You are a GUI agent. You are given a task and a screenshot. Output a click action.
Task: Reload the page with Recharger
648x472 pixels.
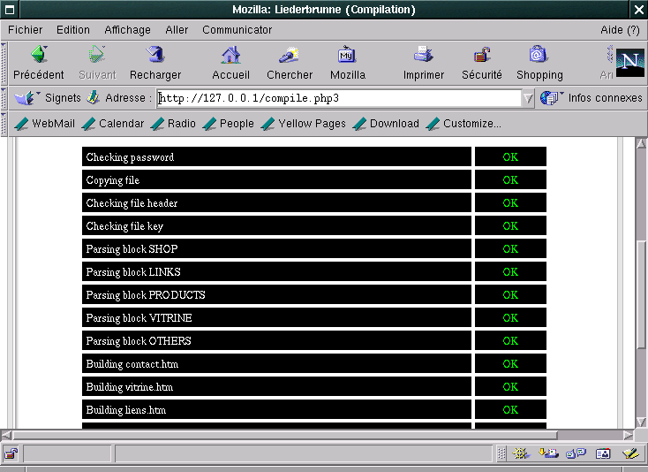coord(154,62)
